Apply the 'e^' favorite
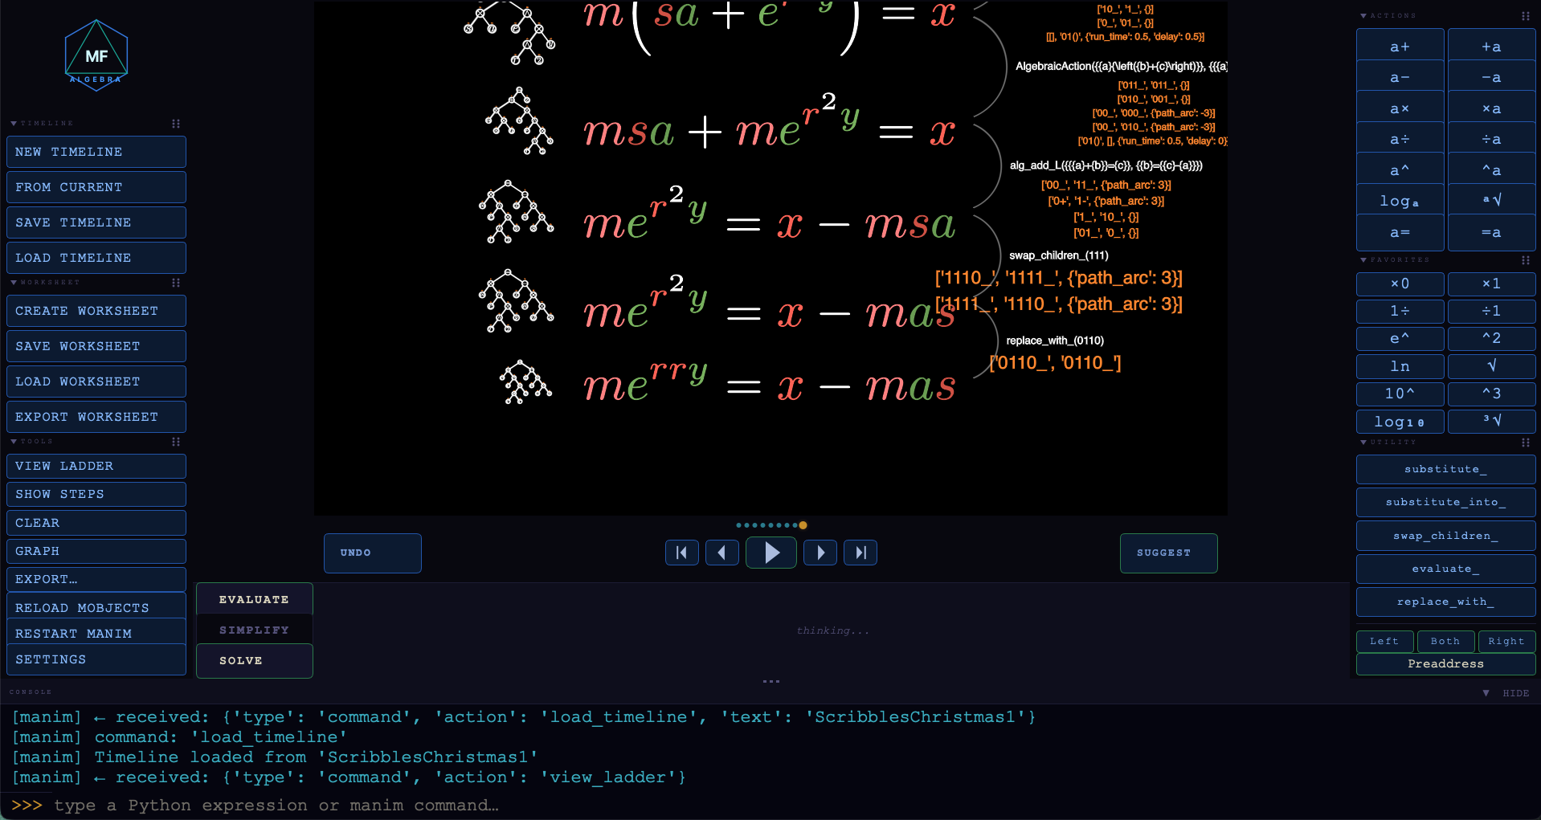This screenshot has height=820, width=1541. coord(1400,339)
